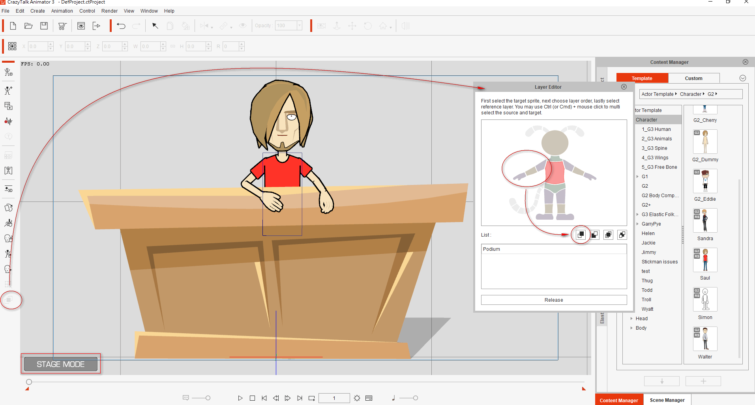
Task: Select the Stickman issues tree item
Action: click(x=659, y=262)
